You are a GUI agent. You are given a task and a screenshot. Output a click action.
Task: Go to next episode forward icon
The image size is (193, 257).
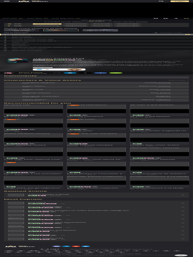[x=166, y=18]
